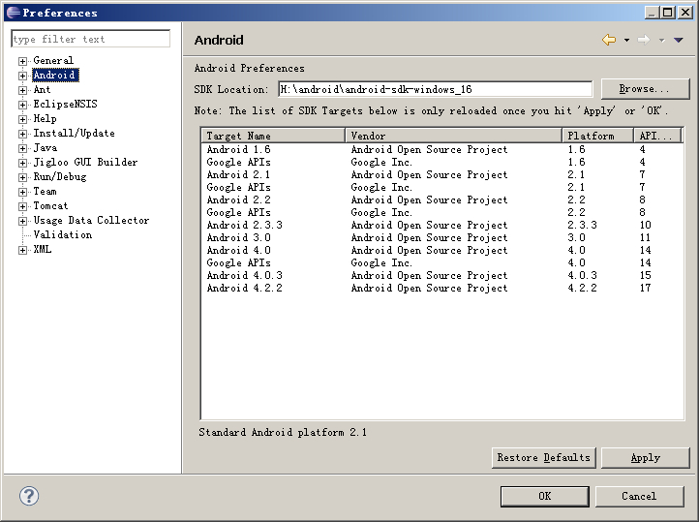
Task: Select the Android 4.0.3 target row
Action: [x=442, y=275]
